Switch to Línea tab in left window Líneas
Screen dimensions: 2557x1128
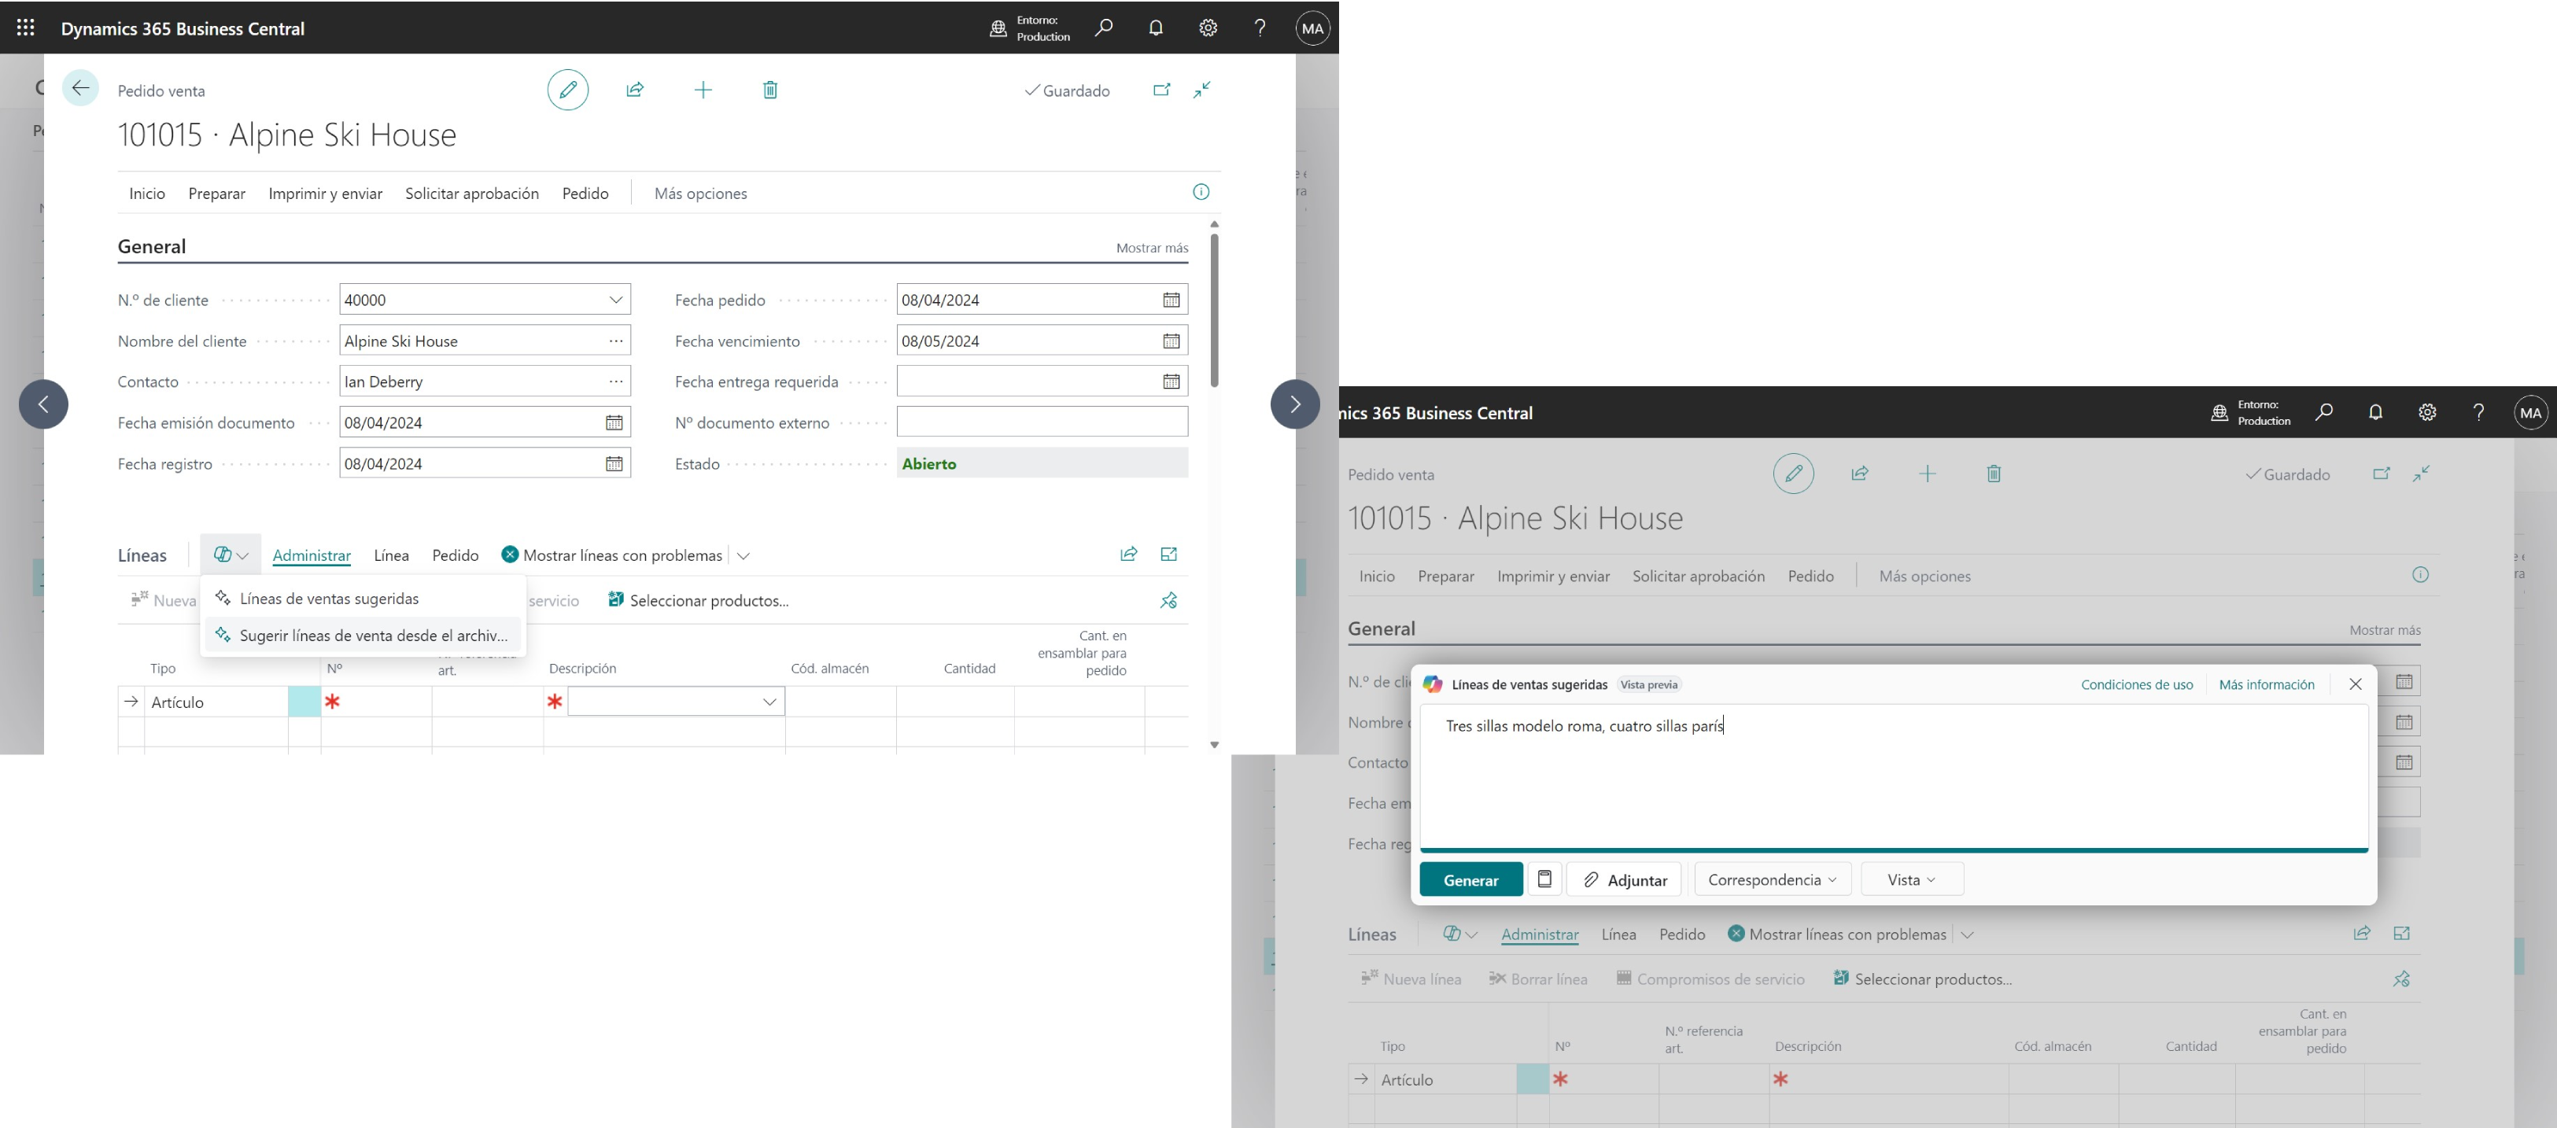(391, 555)
